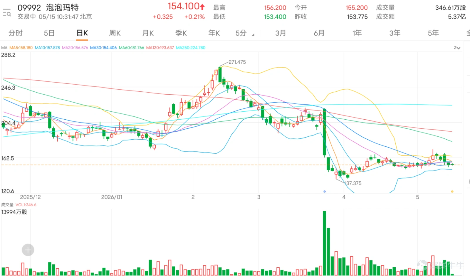Image resolution: width=470 pixels, height=276 pixels.
Task: Set chart range to 1年
Action: coord(357,33)
